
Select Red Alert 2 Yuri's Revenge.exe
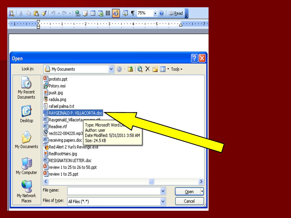coord(71,147)
